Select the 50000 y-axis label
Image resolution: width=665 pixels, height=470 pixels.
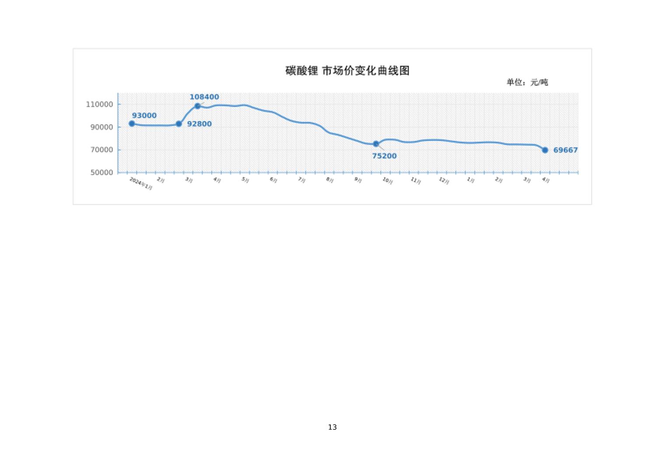(x=101, y=172)
